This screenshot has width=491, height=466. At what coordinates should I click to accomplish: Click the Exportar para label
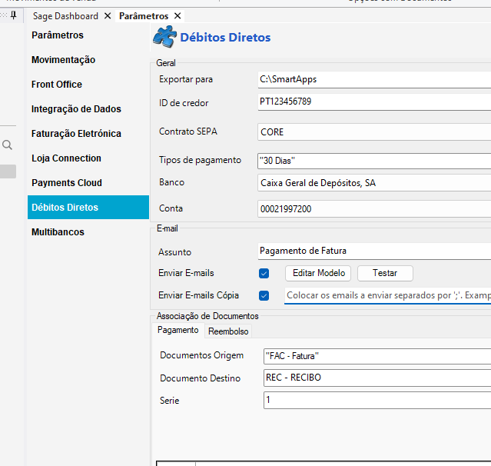coord(186,79)
